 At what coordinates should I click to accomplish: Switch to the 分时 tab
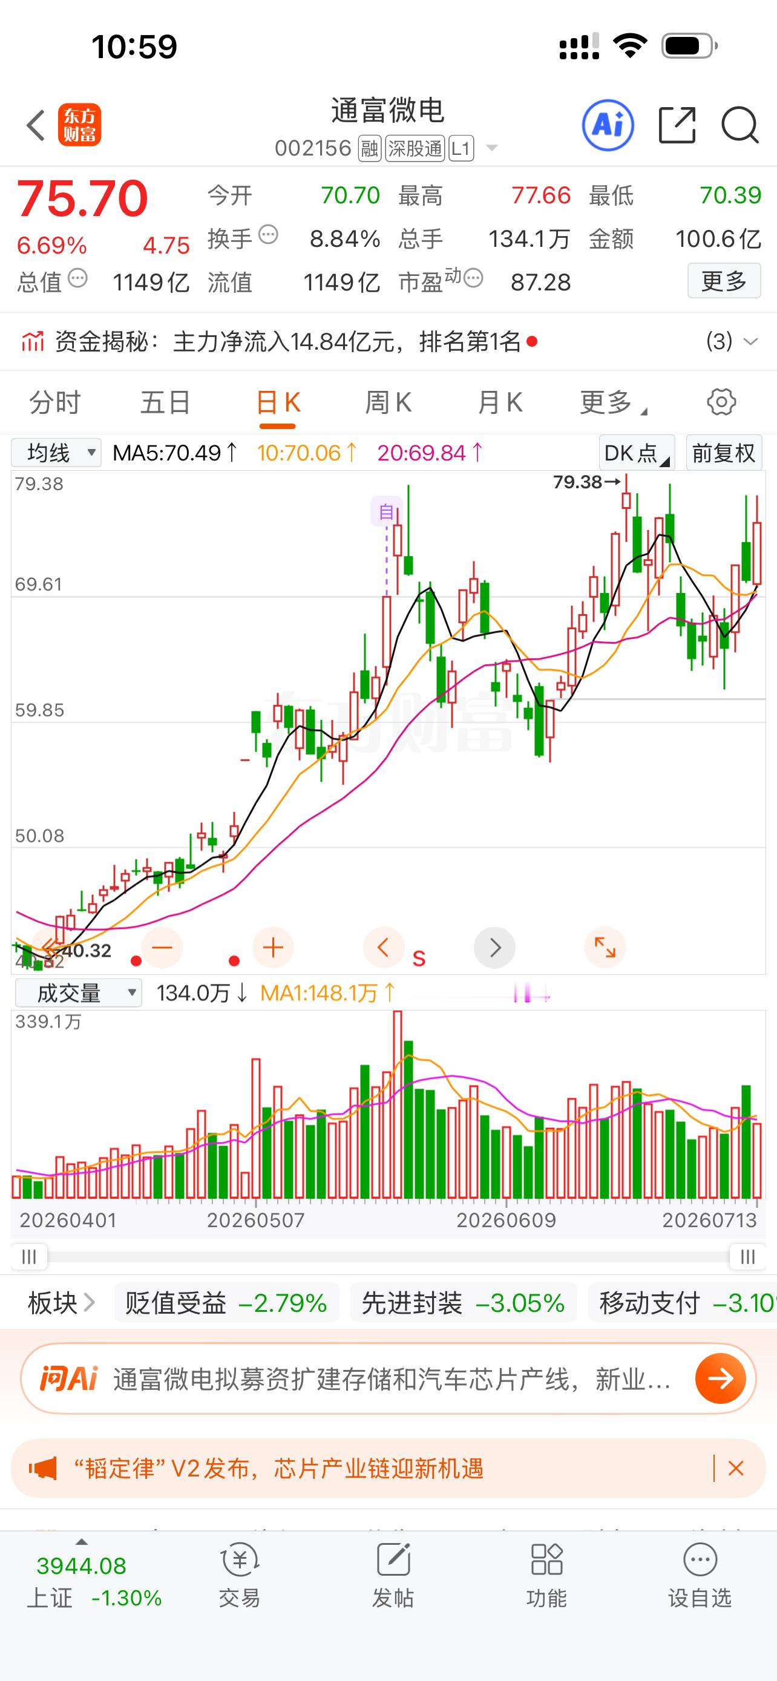tap(55, 402)
